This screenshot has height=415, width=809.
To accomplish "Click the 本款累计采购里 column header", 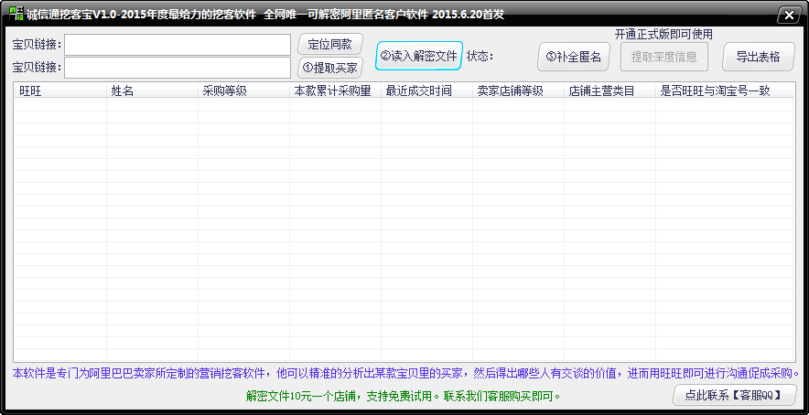I will (x=335, y=90).
